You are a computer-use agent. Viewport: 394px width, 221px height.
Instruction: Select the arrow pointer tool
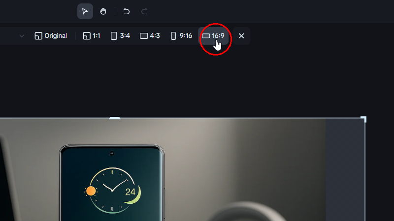(85, 11)
